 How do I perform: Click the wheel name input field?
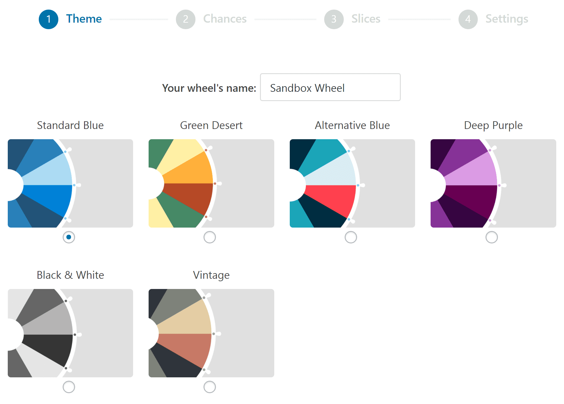(x=330, y=87)
